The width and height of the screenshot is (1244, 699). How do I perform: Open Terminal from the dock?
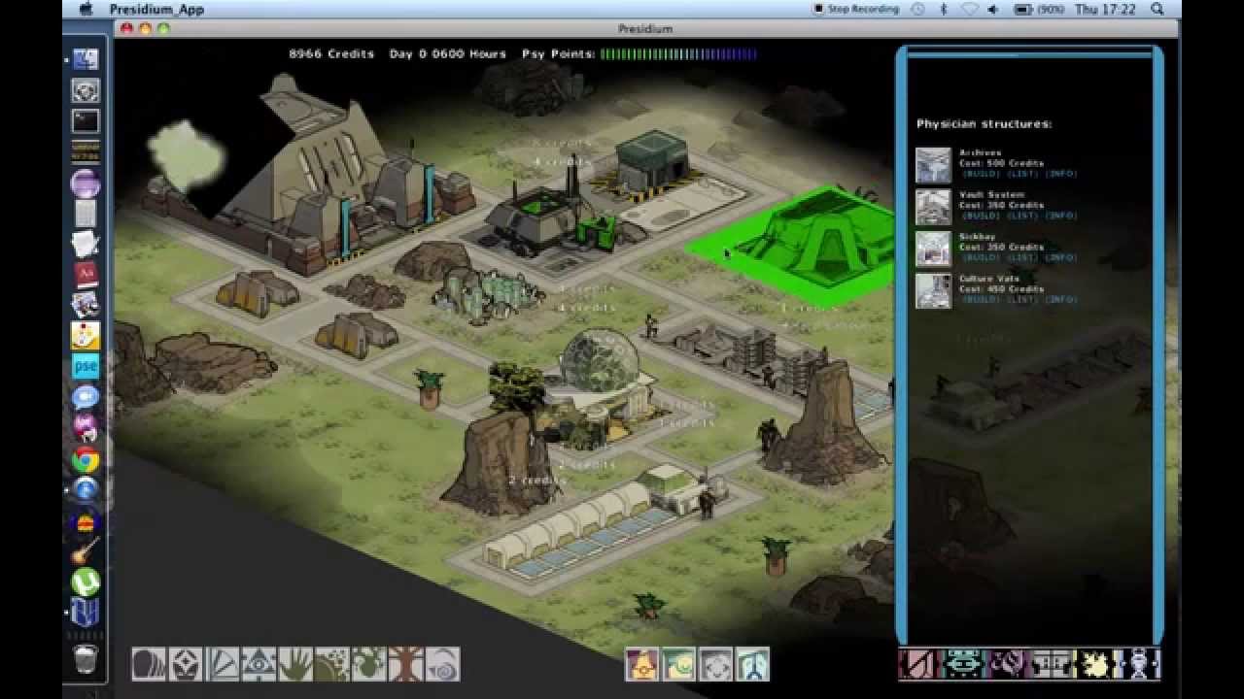pyautogui.click(x=86, y=121)
